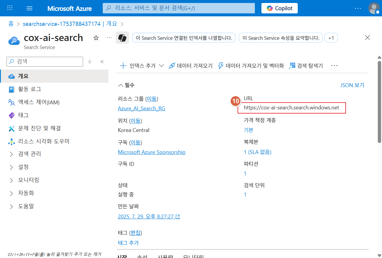The width and height of the screenshot is (382, 258).
Task: Click the search service cloud icon beside the title
Action: [14, 41]
